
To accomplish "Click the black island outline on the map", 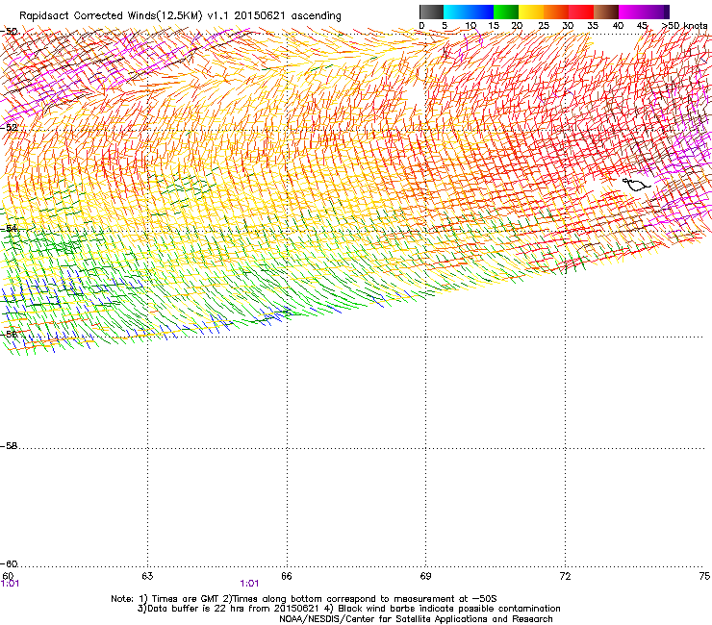I will point(636,185).
